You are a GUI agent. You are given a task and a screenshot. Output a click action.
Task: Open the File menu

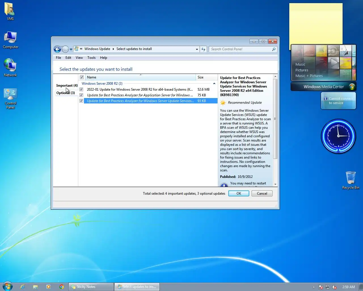click(58, 58)
